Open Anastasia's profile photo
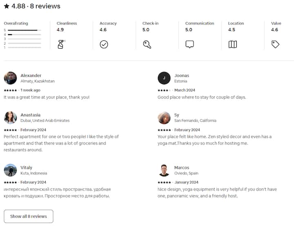 [x=10, y=118]
